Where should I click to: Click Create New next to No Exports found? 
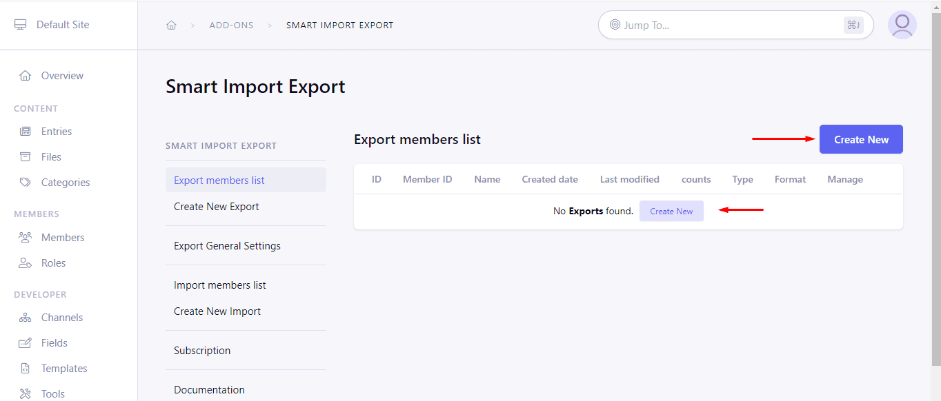(x=671, y=210)
